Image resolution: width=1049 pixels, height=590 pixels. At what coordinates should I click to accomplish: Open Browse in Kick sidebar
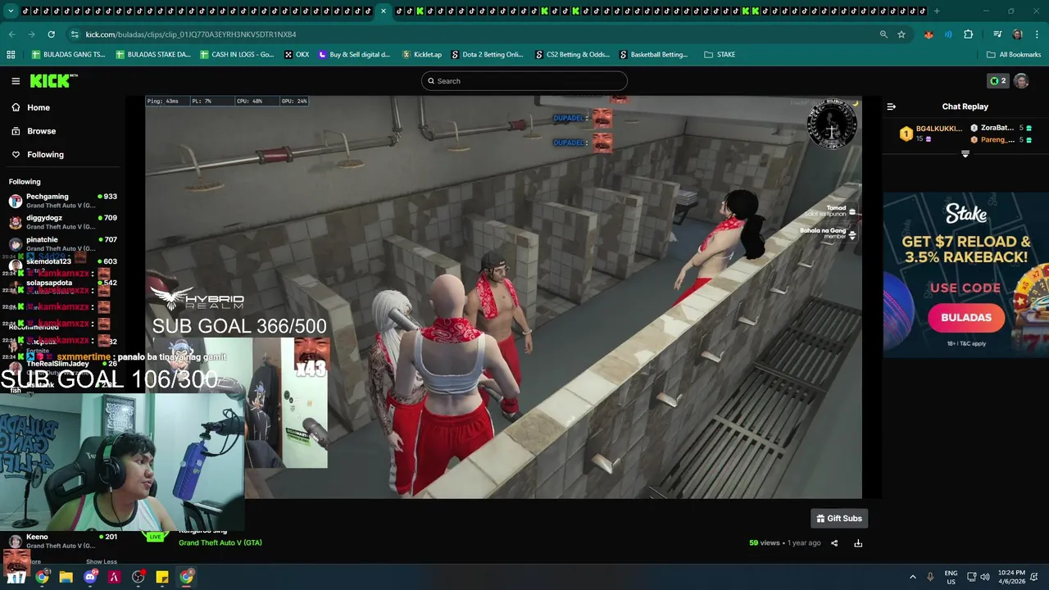(x=41, y=131)
